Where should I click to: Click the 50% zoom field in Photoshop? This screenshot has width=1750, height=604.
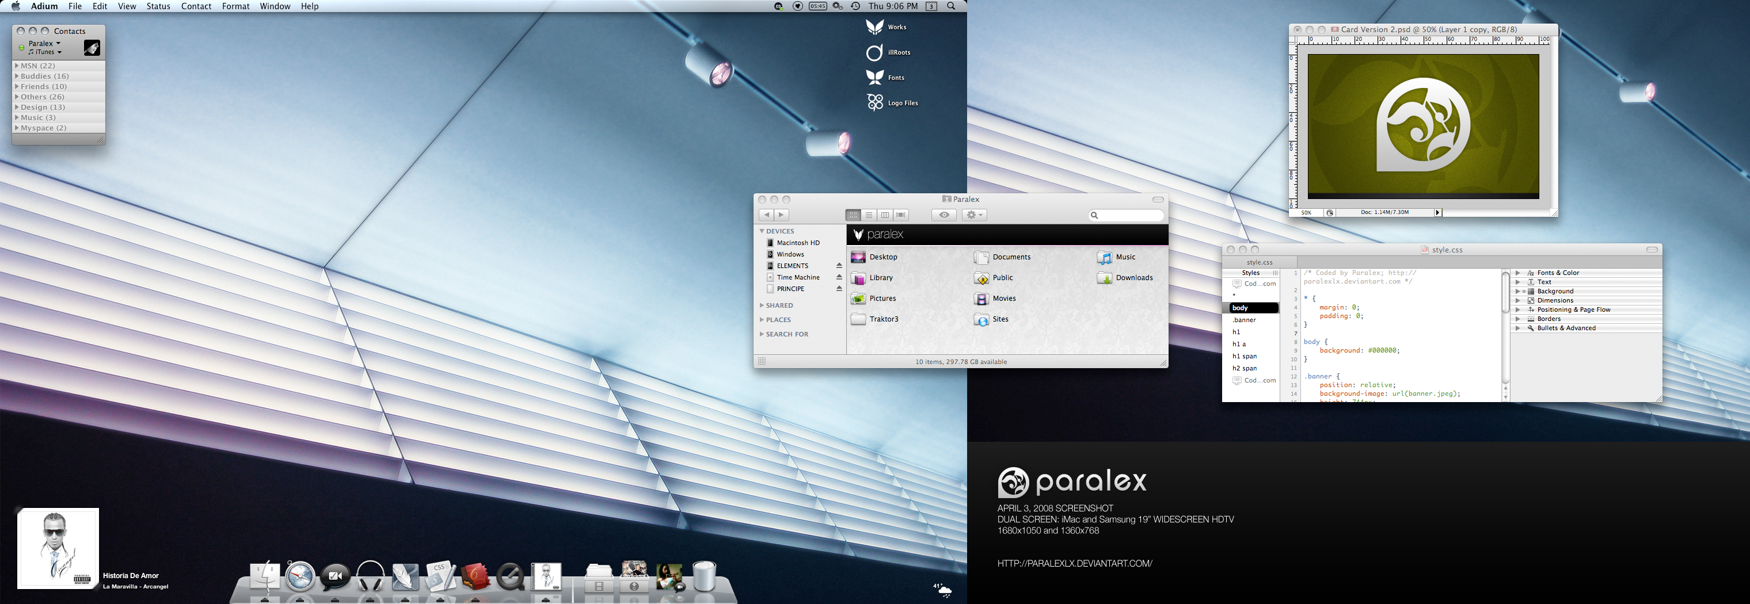coord(1306,212)
